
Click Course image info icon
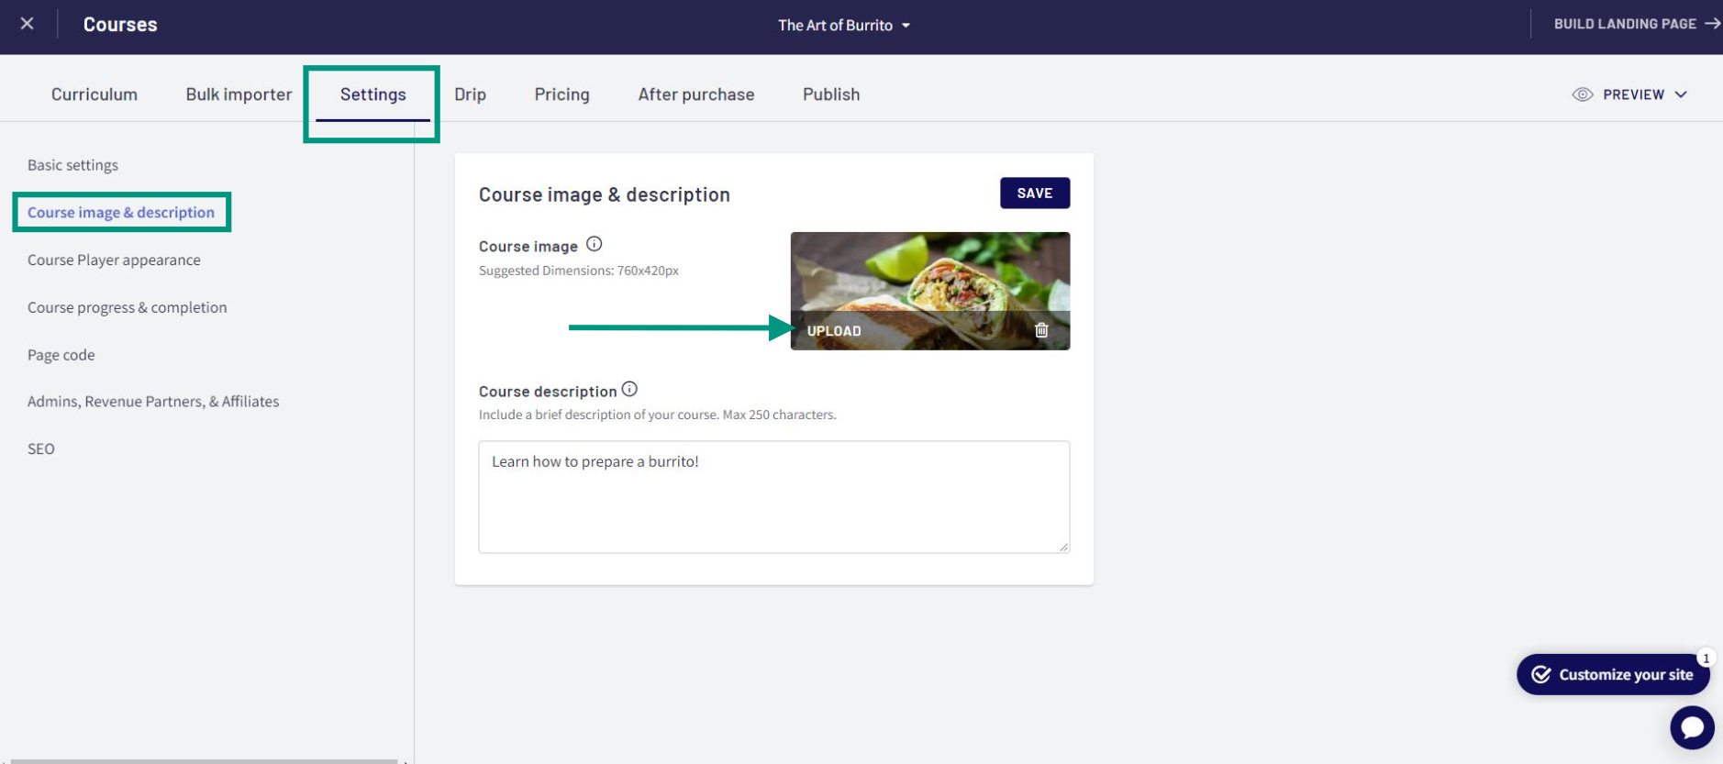[595, 244]
